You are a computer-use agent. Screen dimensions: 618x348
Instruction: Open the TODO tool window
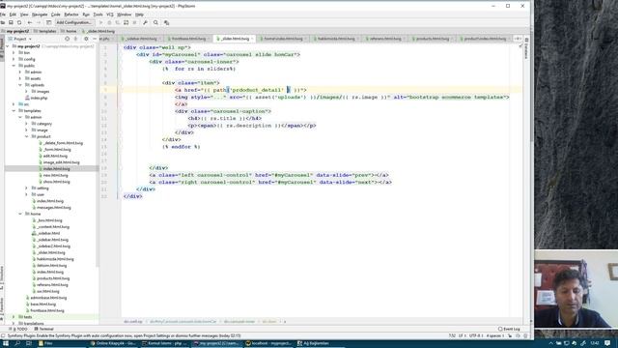(x=19, y=329)
